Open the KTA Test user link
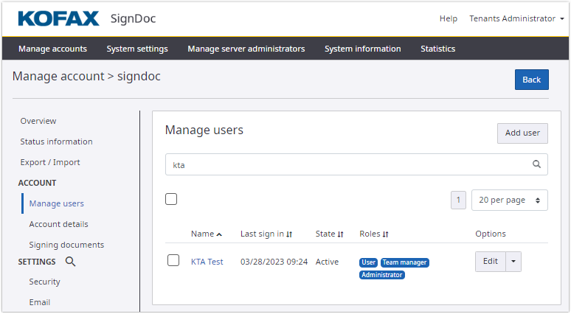This screenshot has height=314, width=571. (x=207, y=262)
